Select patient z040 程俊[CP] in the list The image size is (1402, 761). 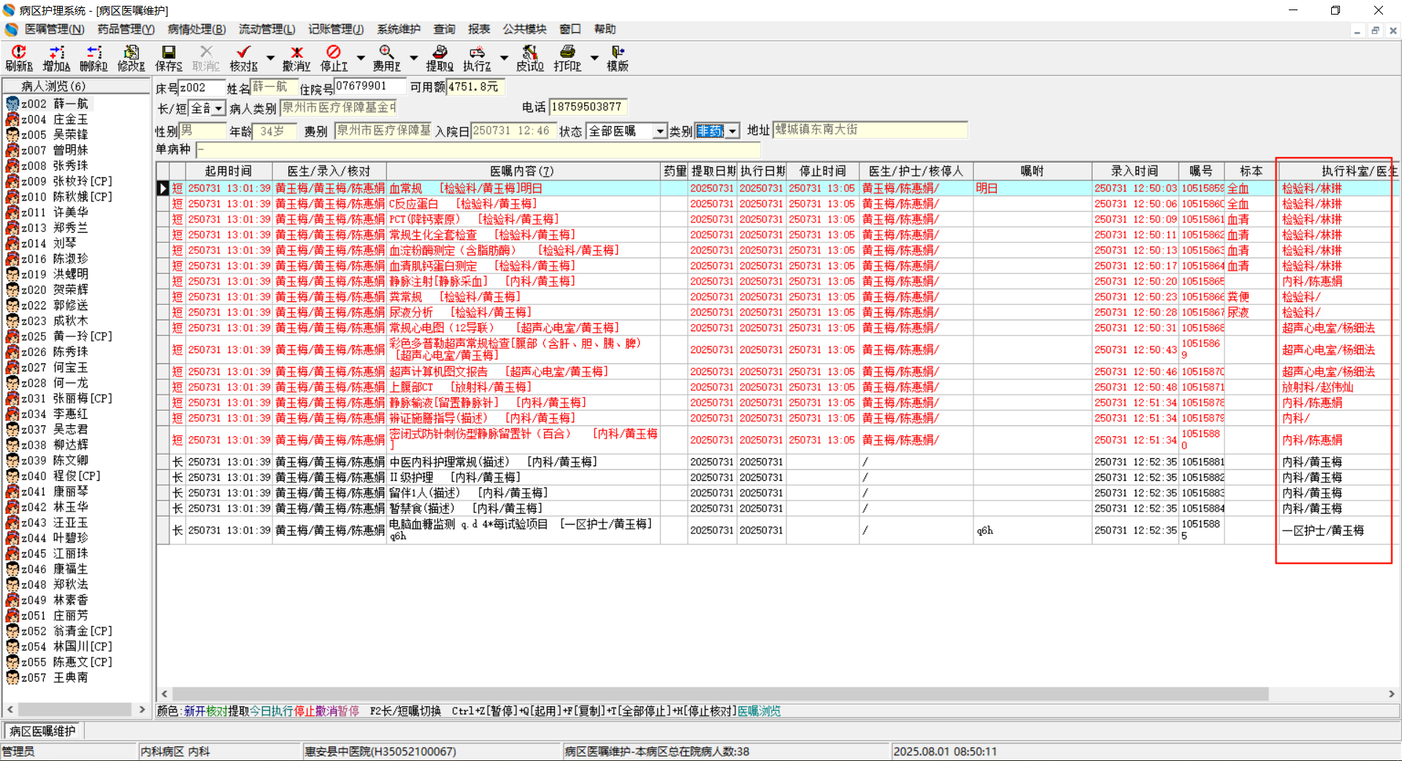[61, 476]
